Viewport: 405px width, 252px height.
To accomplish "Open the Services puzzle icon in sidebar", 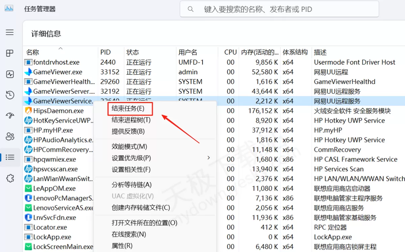I will point(10,178).
